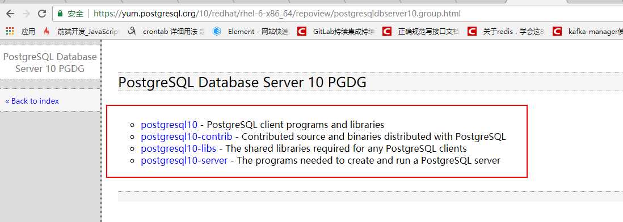Click text 'The shared libraries required for any PostgreSQL clients'
The image size is (623, 222).
pyautogui.click(x=346, y=148)
